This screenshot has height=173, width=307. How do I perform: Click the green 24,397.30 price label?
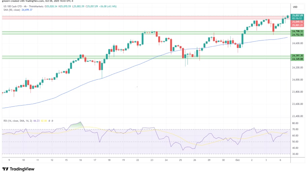tap(298, 56)
